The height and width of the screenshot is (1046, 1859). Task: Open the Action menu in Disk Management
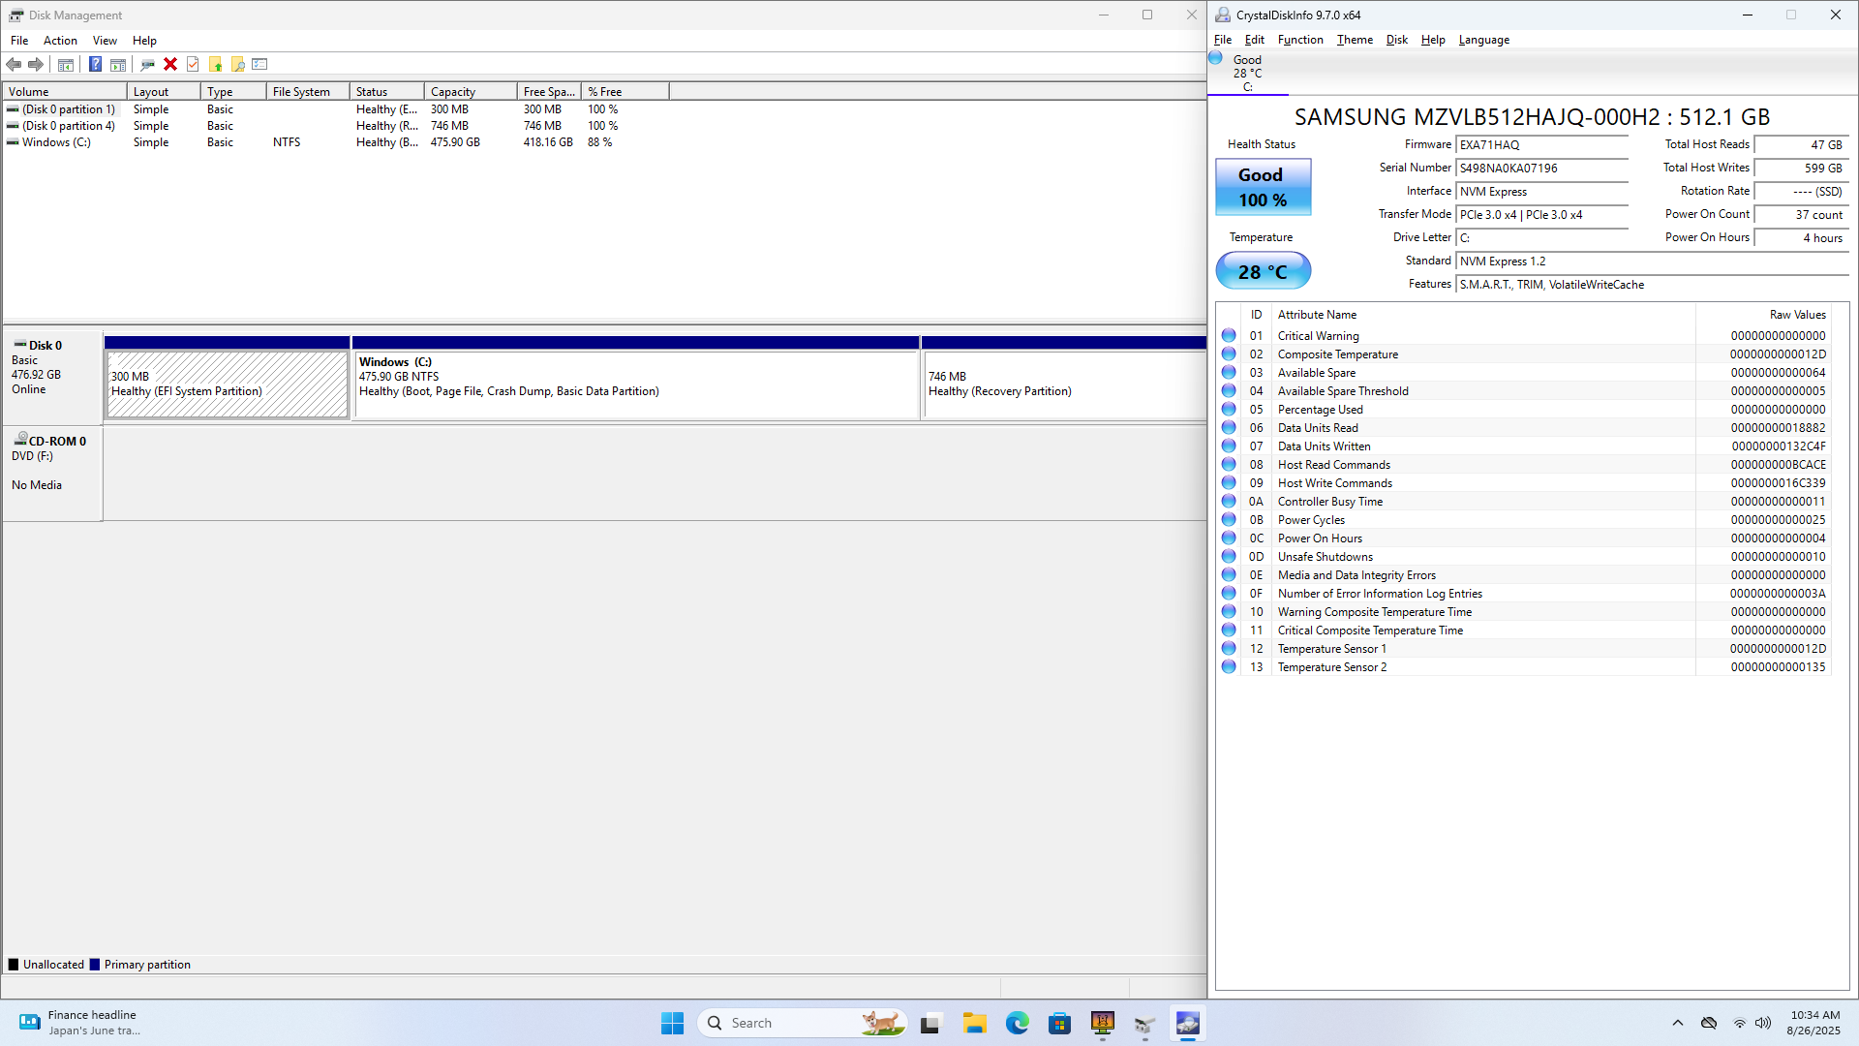pyautogui.click(x=60, y=41)
